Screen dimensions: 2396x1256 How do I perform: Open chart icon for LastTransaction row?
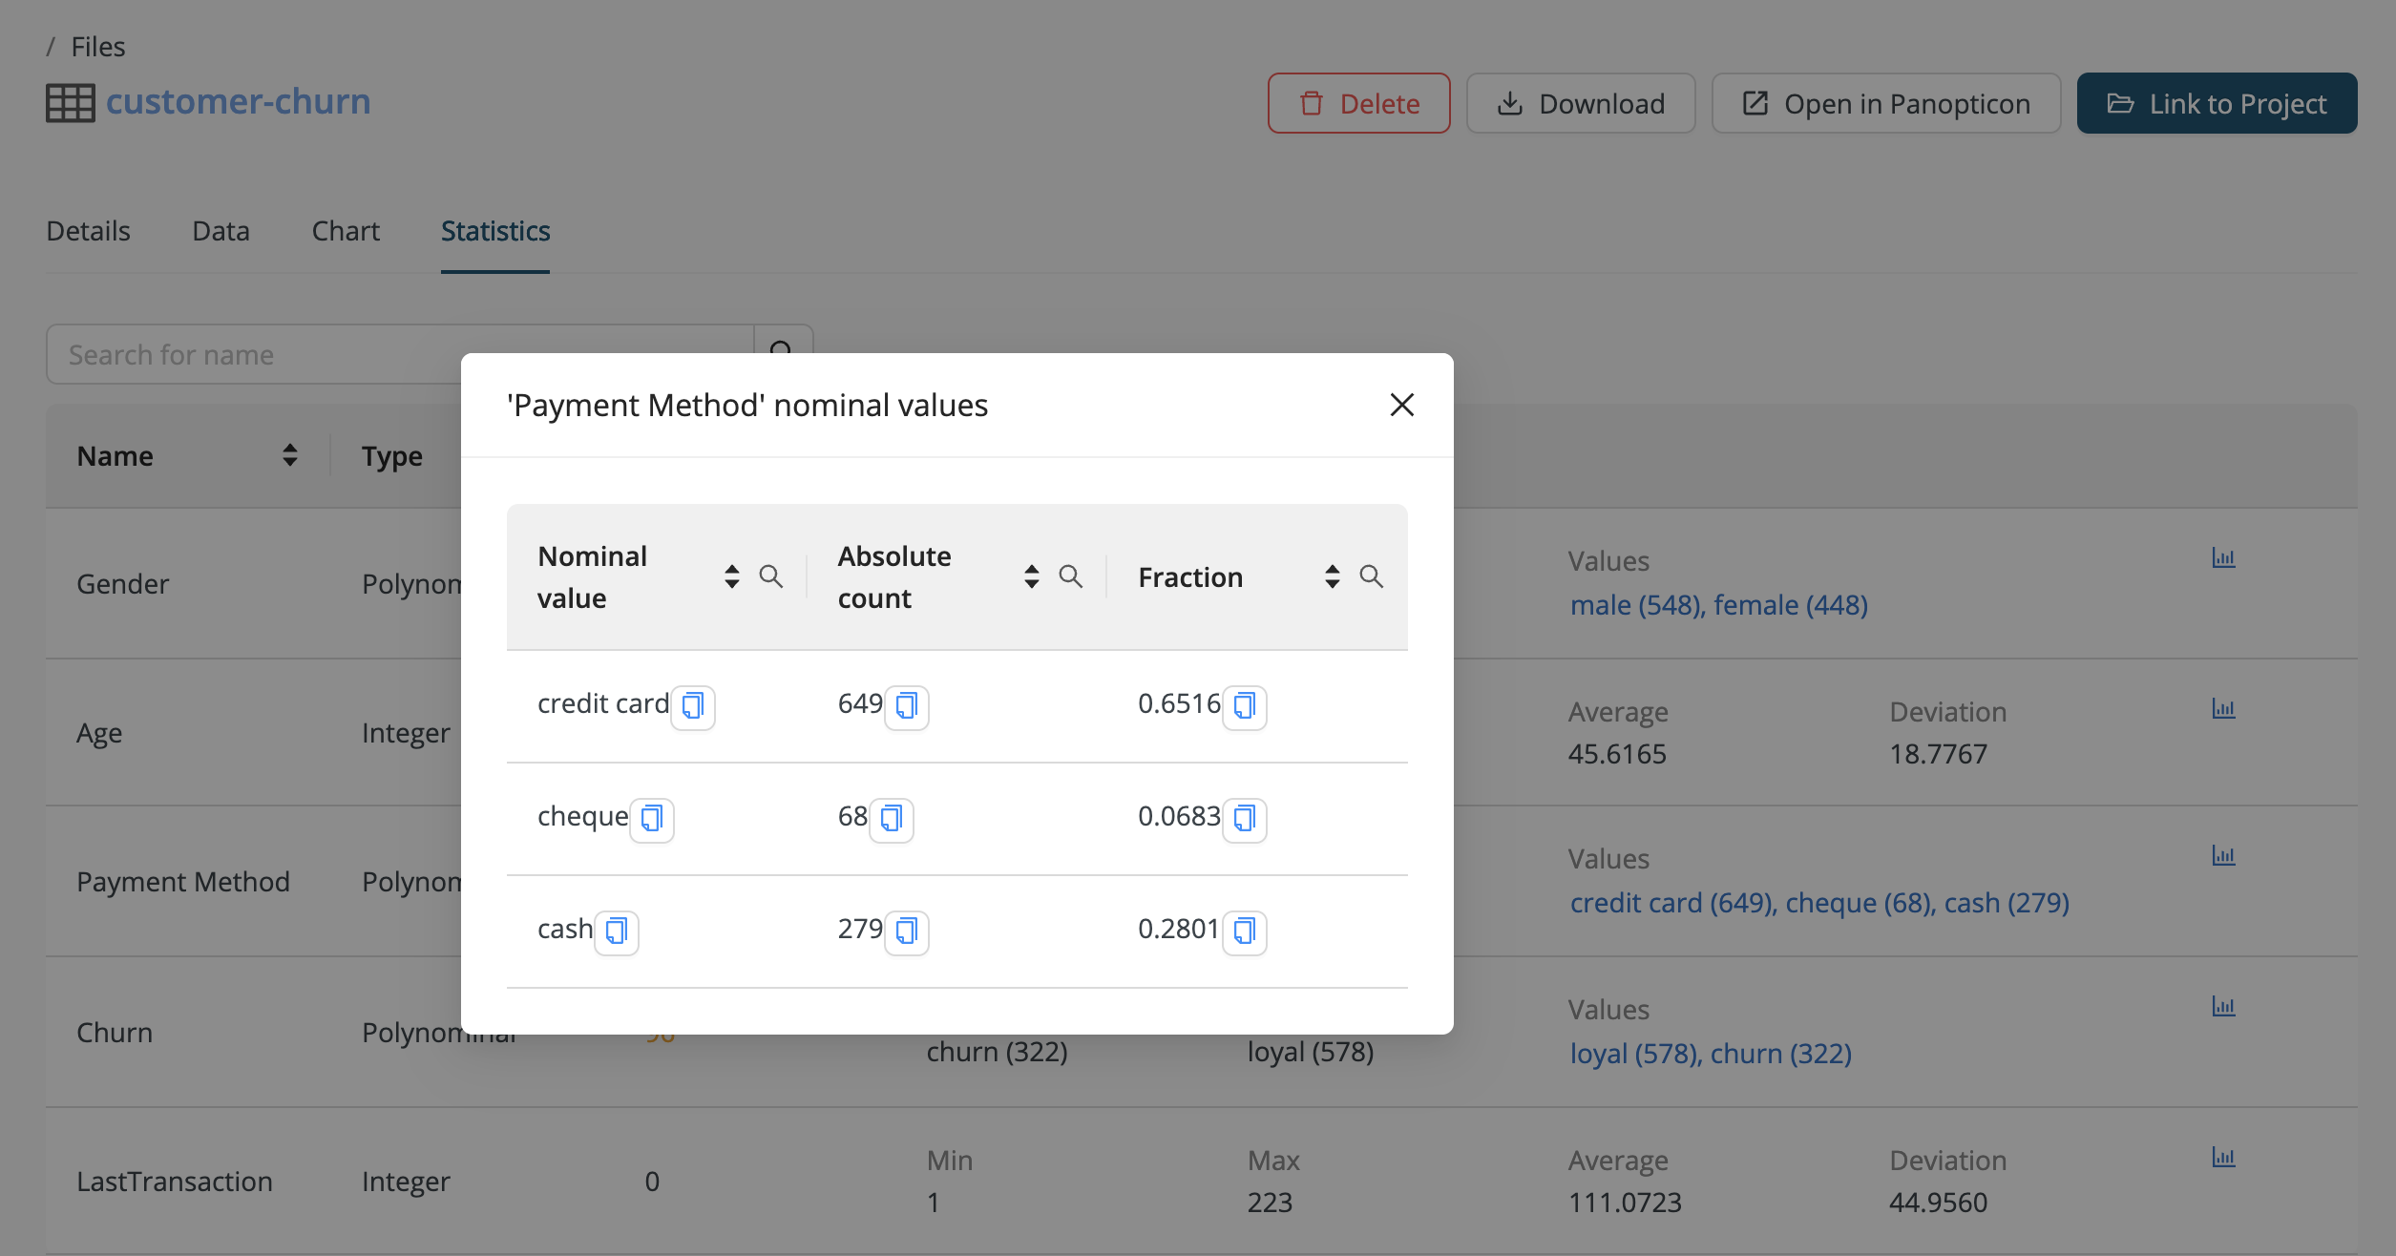(x=2223, y=1158)
